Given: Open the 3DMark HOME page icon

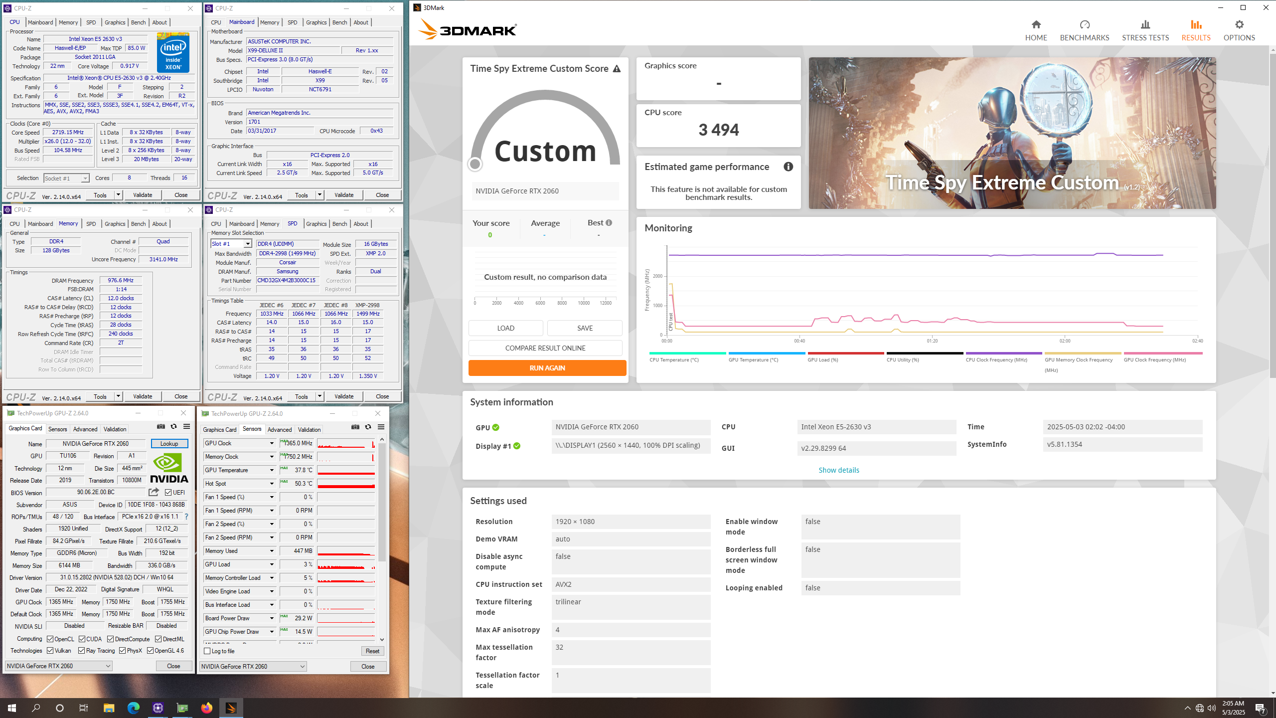Looking at the screenshot, I should click(x=1036, y=24).
